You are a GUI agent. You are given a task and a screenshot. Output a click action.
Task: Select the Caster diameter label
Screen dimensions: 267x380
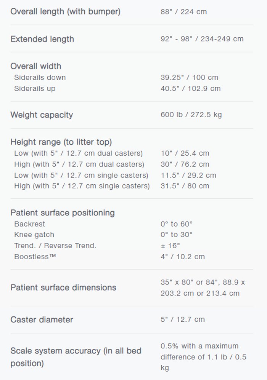pos(42,319)
